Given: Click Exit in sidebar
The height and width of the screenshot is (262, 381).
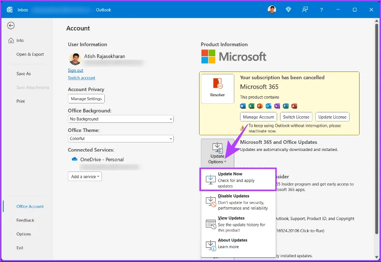Looking at the screenshot, I should pos(20,248).
